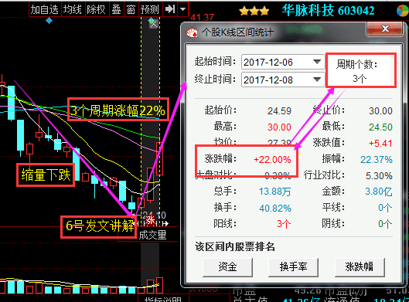409x302 pixels.
Task: Click the 预测 forecast toolbar button
Action: [150, 9]
